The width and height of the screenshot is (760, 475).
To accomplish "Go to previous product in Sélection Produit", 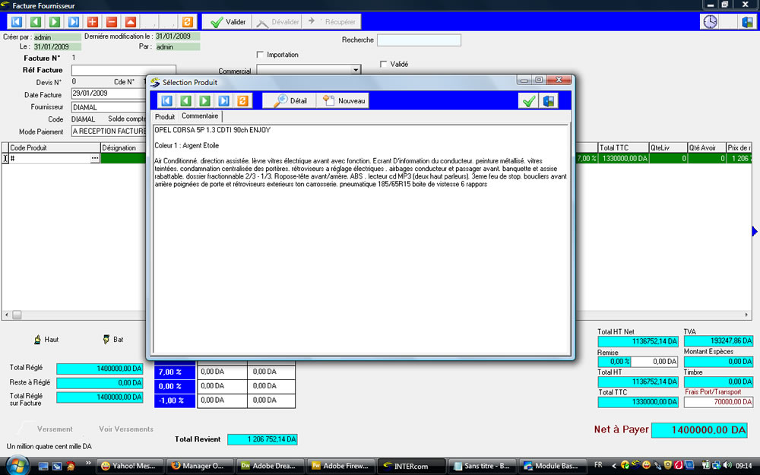I will coord(185,101).
